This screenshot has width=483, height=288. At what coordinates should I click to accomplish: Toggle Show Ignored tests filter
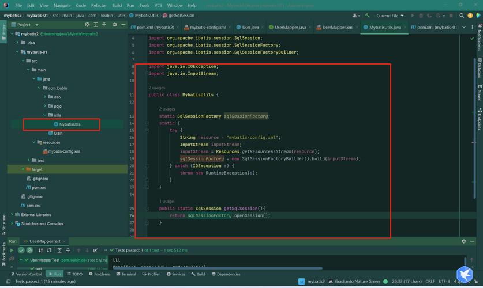click(29, 250)
